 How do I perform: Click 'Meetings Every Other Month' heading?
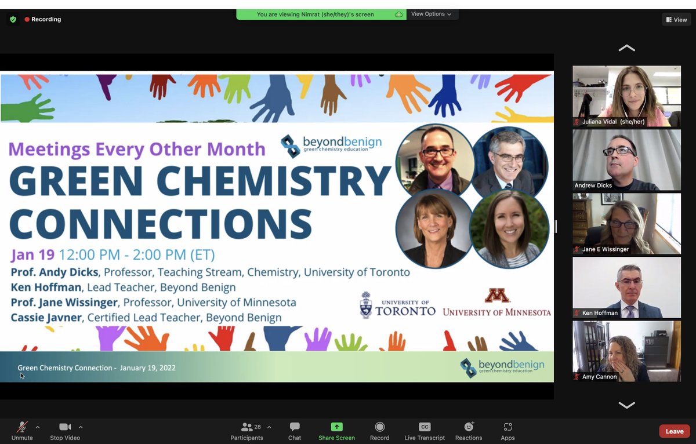coord(137,150)
